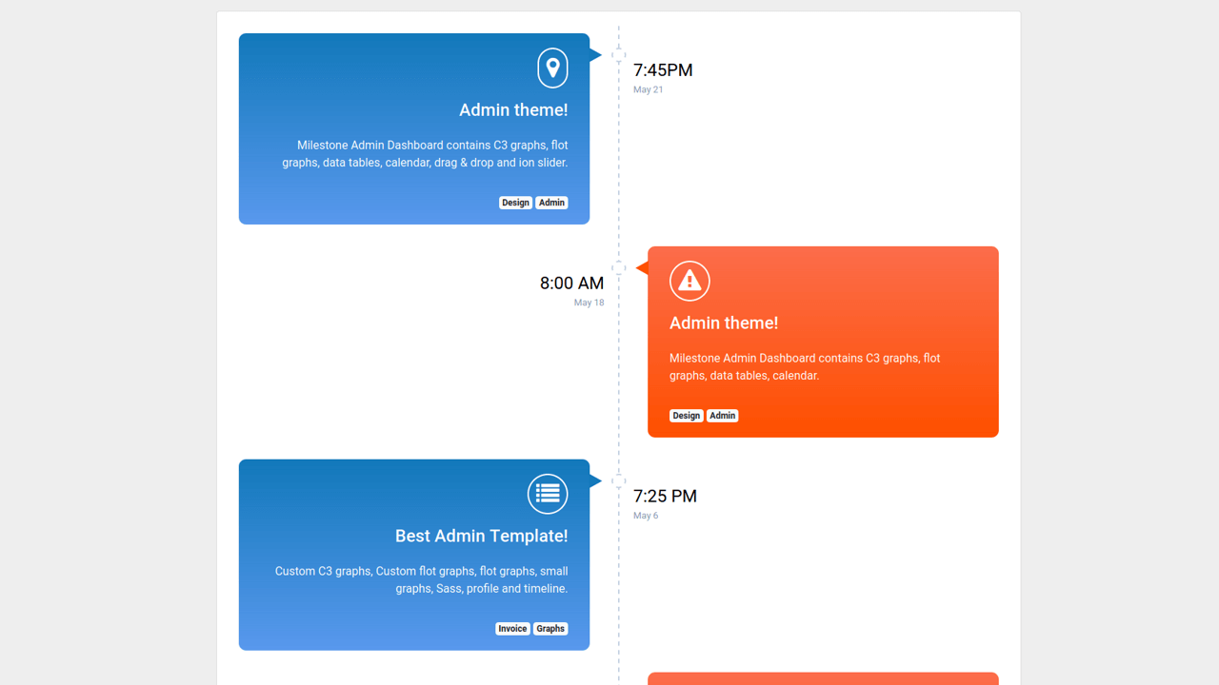The image size is (1219, 685).
Task: Select the Admin tag on the orange card
Action: click(722, 416)
